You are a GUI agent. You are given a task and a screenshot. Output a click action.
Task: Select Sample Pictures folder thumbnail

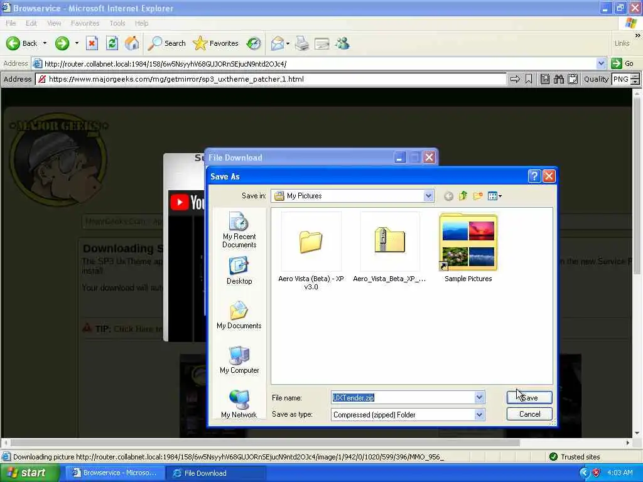pos(468,247)
